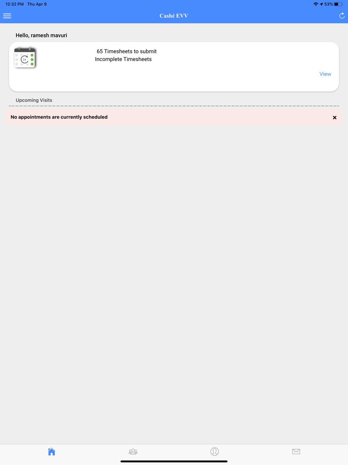Open the user profile tab
Image resolution: width=348 pixels, height=465 pixels.
[x=215, y=452]
